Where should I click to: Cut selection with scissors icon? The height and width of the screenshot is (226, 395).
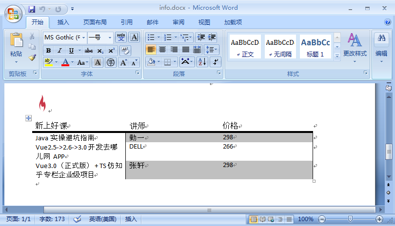pos(32,37)
